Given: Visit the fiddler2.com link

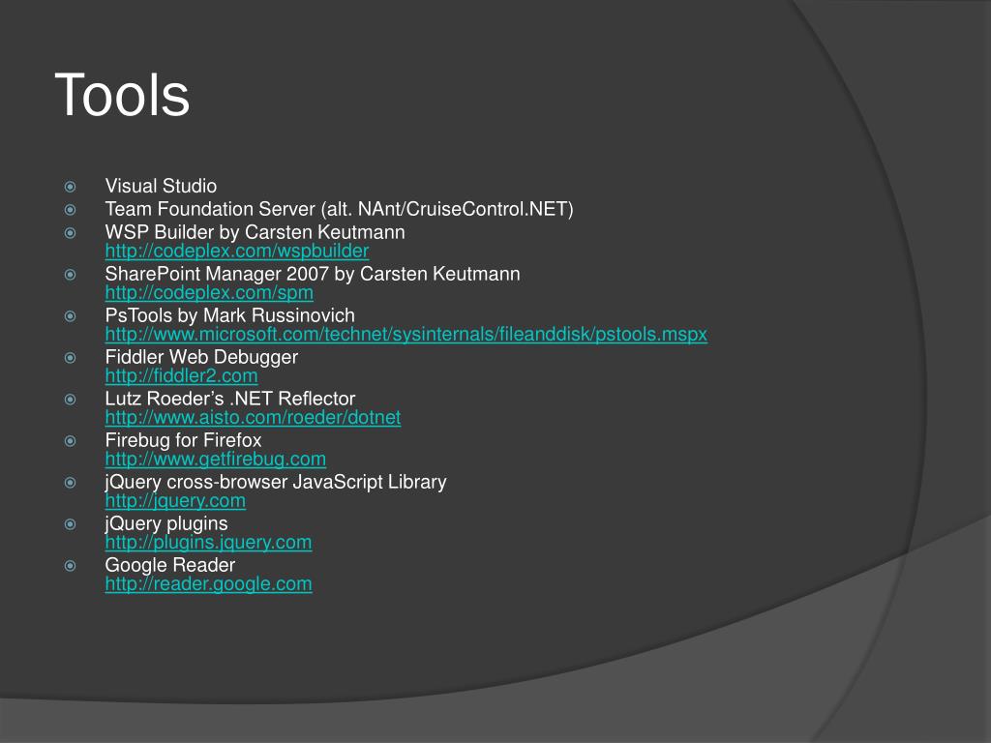Looking at the screenshot, I should click(x=181, y=376).
